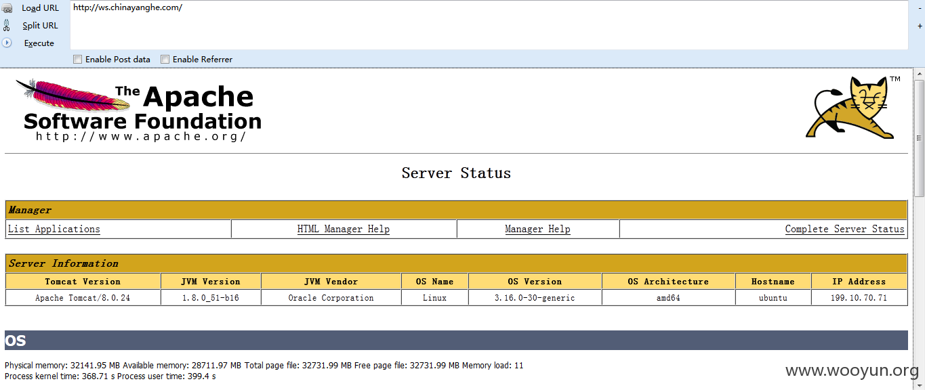
Task: Click the Server Status heading
Action: click(x=456, y=173)
